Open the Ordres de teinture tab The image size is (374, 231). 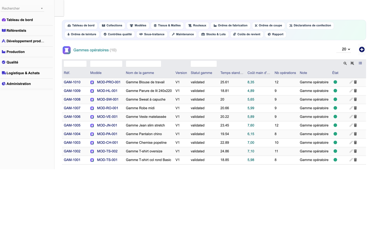tap(82, 34)
